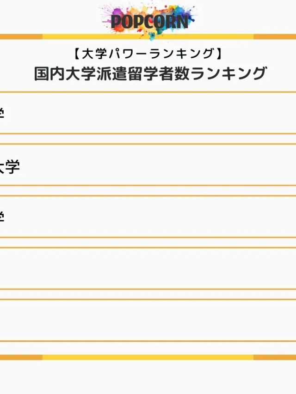Select the second ranking row
The width and height of the screenshot is (296, 394).
click(x=148, y=165)
